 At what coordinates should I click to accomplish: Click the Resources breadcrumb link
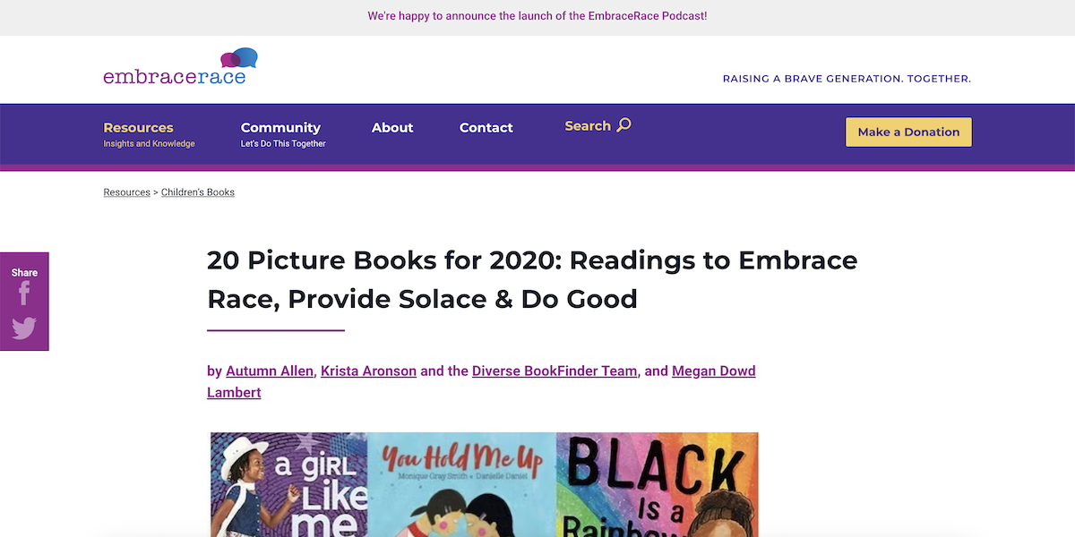(127, 192)
